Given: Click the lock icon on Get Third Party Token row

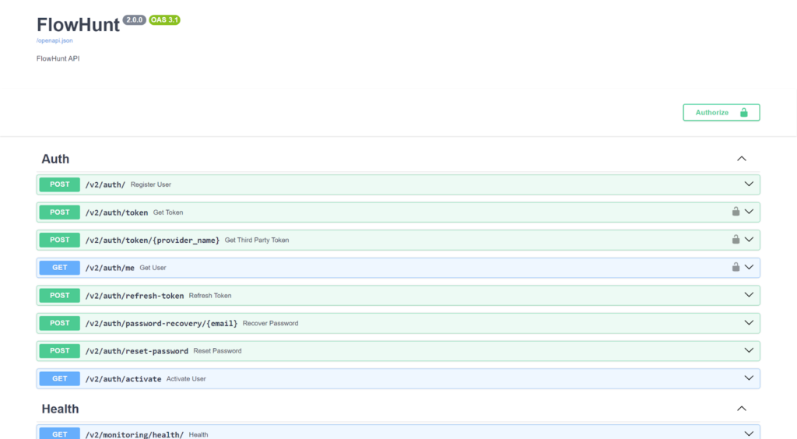Looking at the screenshot, I should [736, 239].
